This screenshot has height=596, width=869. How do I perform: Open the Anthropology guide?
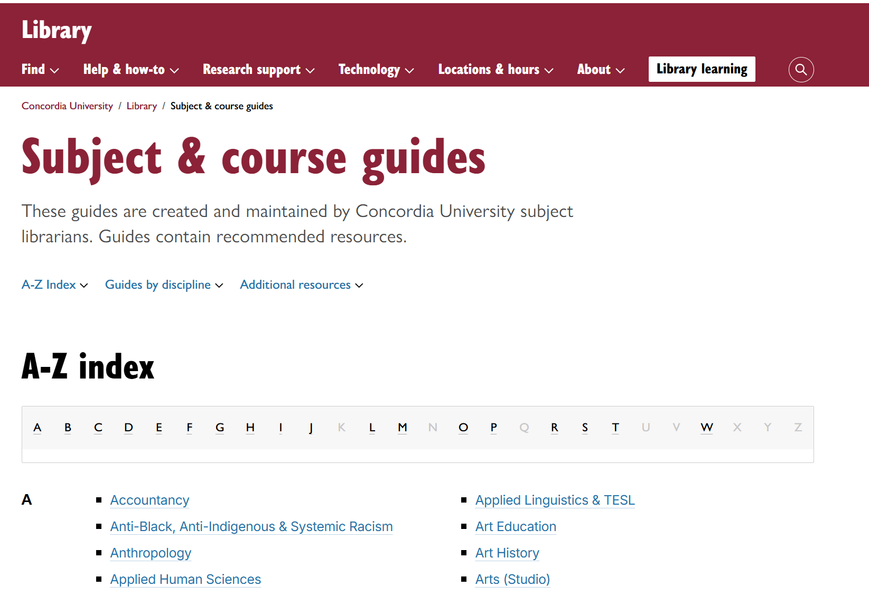151,553
